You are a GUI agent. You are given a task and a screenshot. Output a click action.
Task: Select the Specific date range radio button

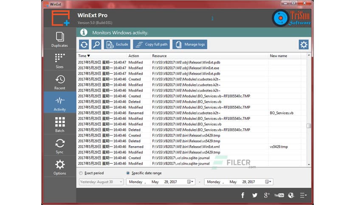point(128,173)
